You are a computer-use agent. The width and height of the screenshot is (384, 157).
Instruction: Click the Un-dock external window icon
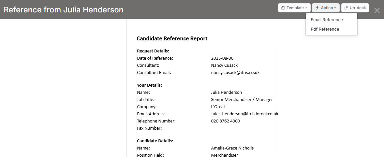coord(346,8)
